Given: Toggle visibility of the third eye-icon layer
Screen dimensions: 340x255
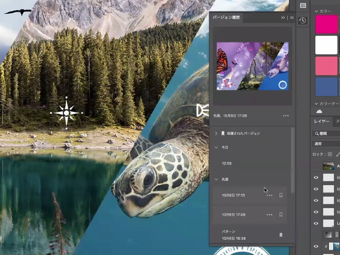Looking at the screenshot, I should point(316,201).
